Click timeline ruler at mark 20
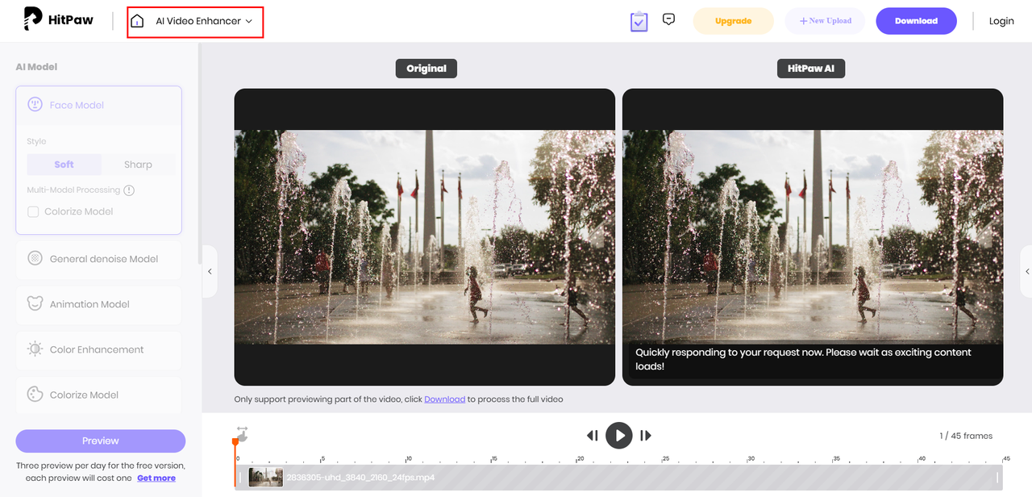The width and height of the screenshot is (1032, 497). point(580,459)
